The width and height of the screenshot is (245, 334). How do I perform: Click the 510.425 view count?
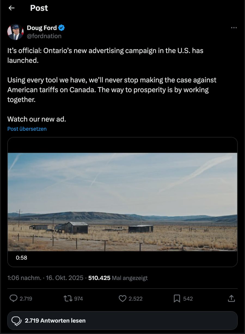[99, 278]
